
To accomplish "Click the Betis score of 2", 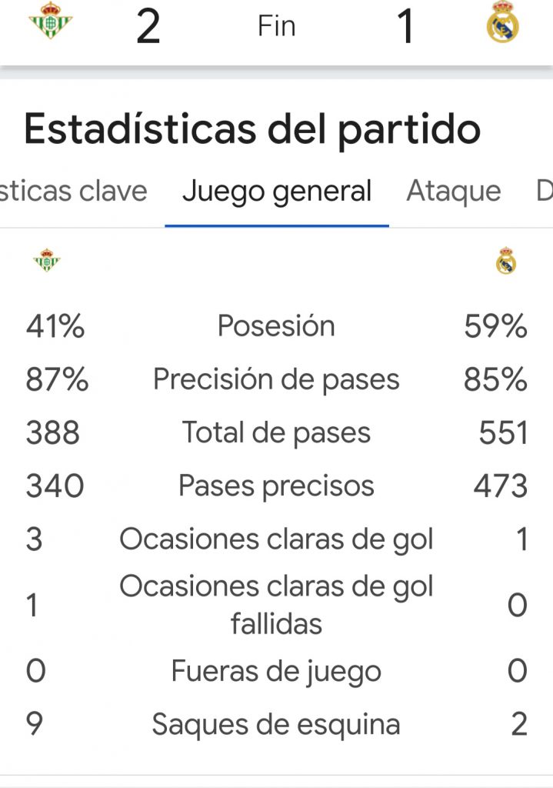I will tap(148, 26).
